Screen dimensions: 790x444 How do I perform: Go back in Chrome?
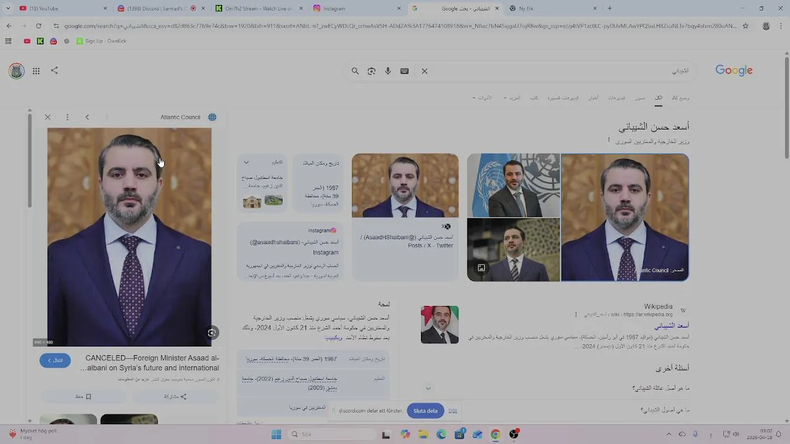pos(9,26)
